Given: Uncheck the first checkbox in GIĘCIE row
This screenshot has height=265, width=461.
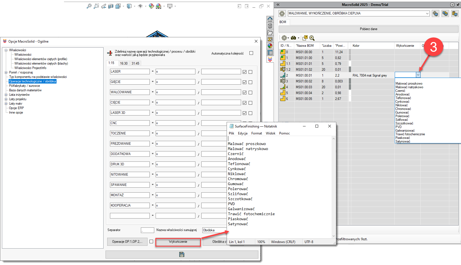Looking at the screenshot, I should pyautogui.click(x=244, y=82).
